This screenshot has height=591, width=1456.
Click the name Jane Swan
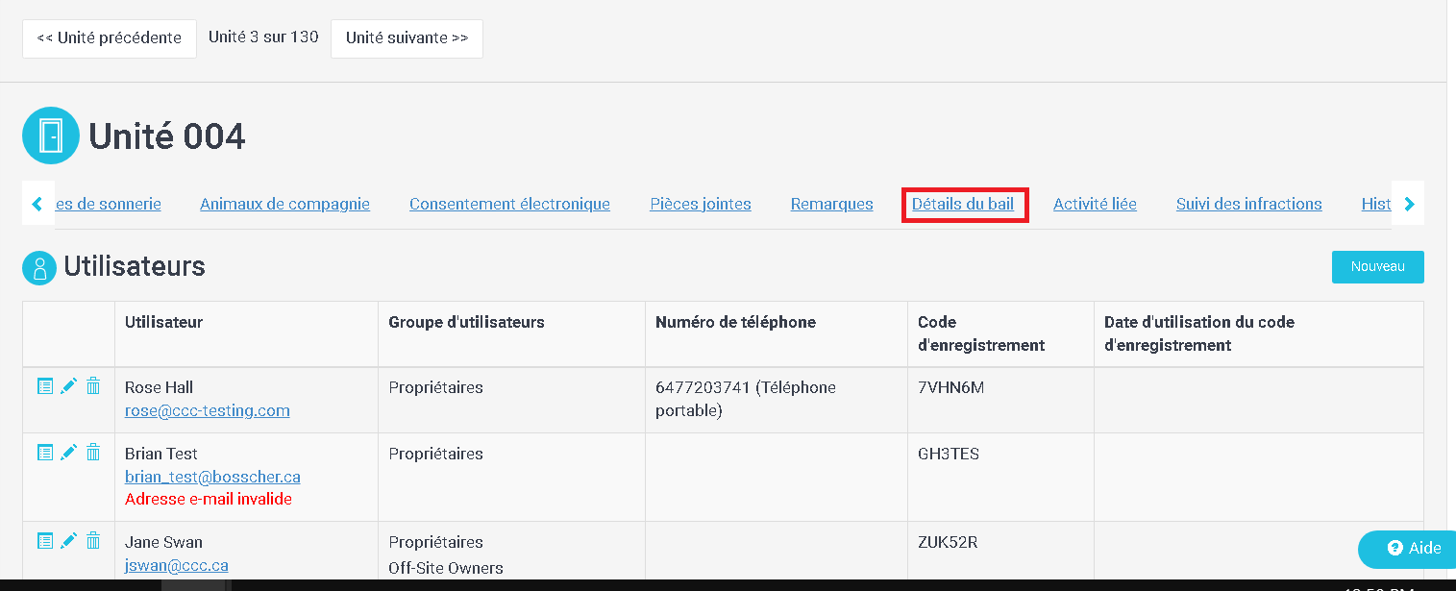163,542
